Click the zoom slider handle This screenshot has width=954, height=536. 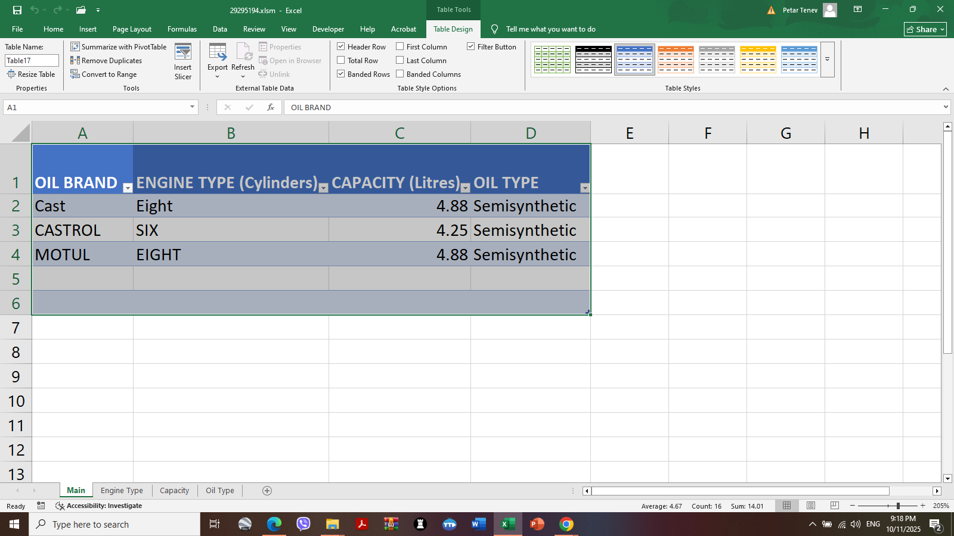[898, 506]
